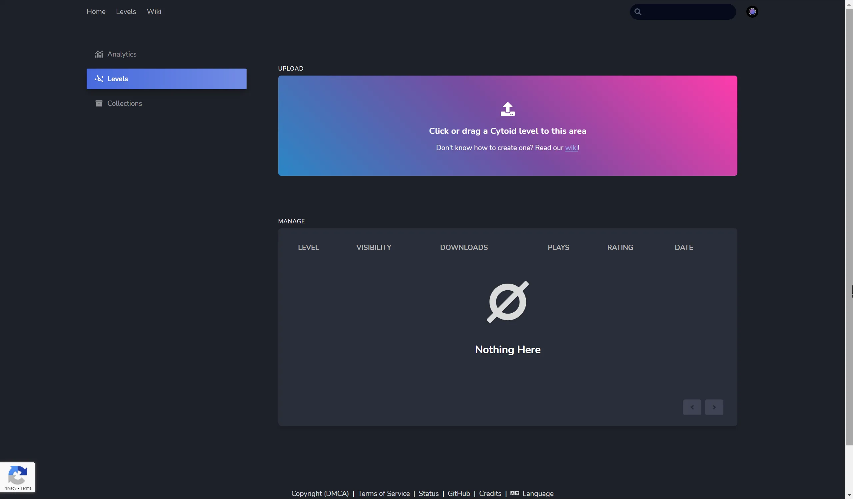Viewport: 853px width, 499px height.
Task: Open Home in top navigation
Action: coord(96,12)
